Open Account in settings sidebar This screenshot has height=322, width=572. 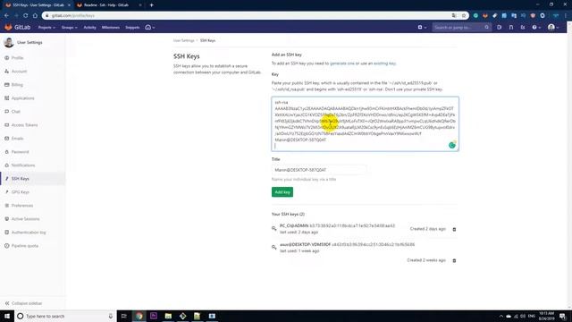[x=19, y=72]
